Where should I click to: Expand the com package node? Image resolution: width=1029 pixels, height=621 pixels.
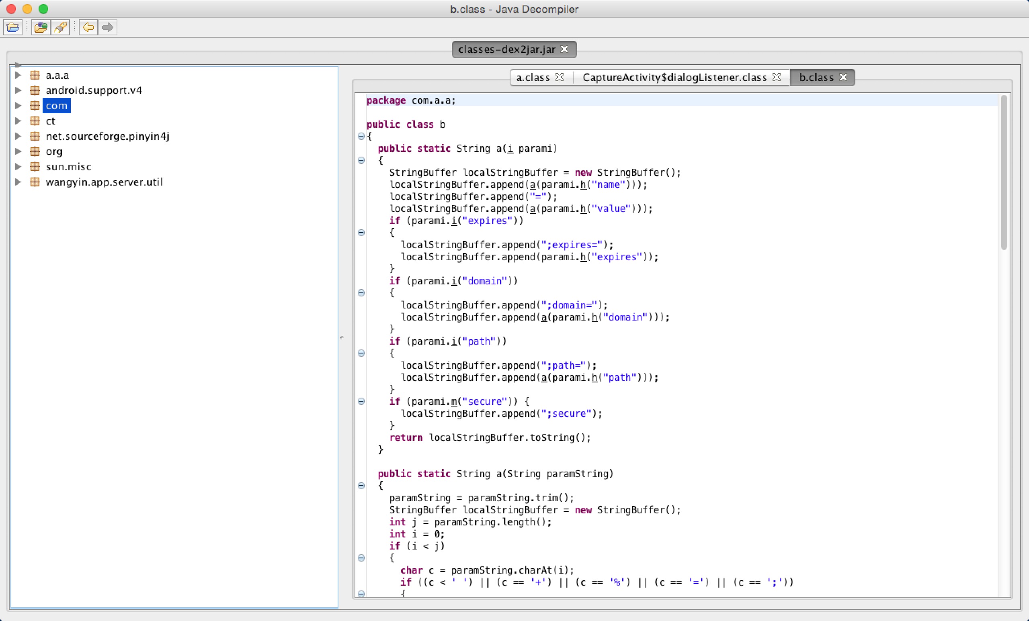tap(18, 106)
